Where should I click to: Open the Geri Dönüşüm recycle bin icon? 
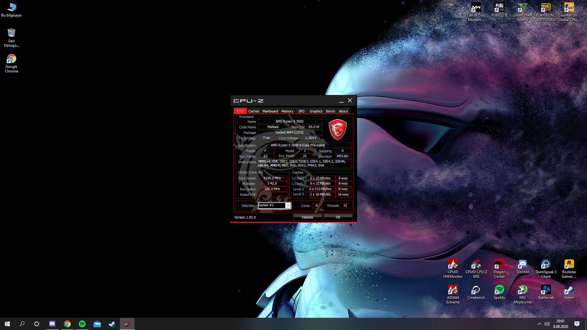coord(11,38)
